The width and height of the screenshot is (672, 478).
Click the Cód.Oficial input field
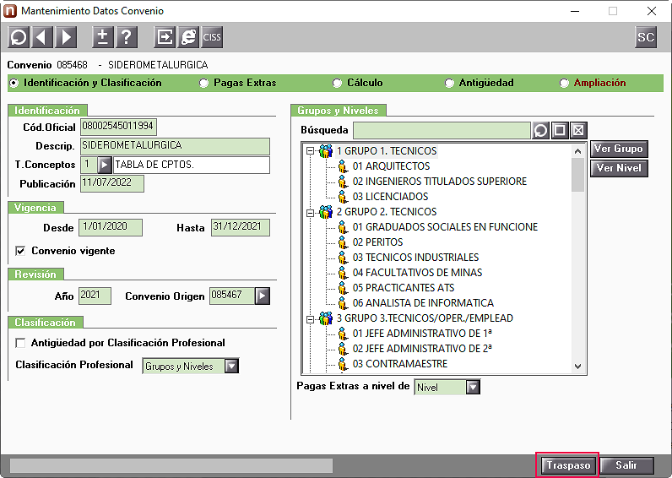tap(119, 127)
